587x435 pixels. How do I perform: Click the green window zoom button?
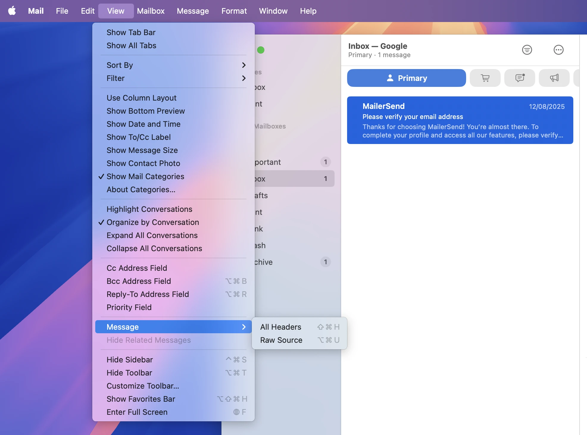click(x=261, y=50)
